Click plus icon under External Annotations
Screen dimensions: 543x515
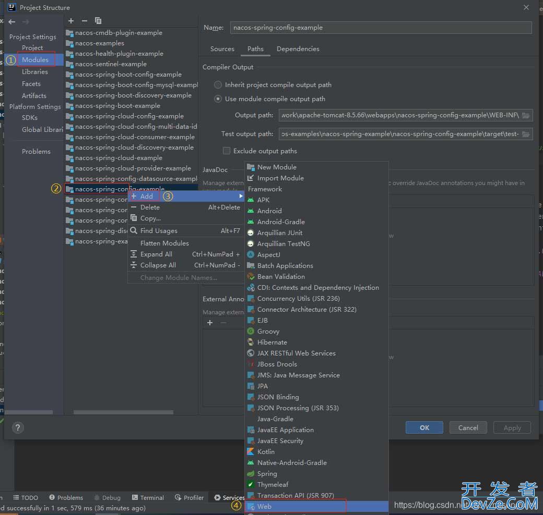(210, 323)
